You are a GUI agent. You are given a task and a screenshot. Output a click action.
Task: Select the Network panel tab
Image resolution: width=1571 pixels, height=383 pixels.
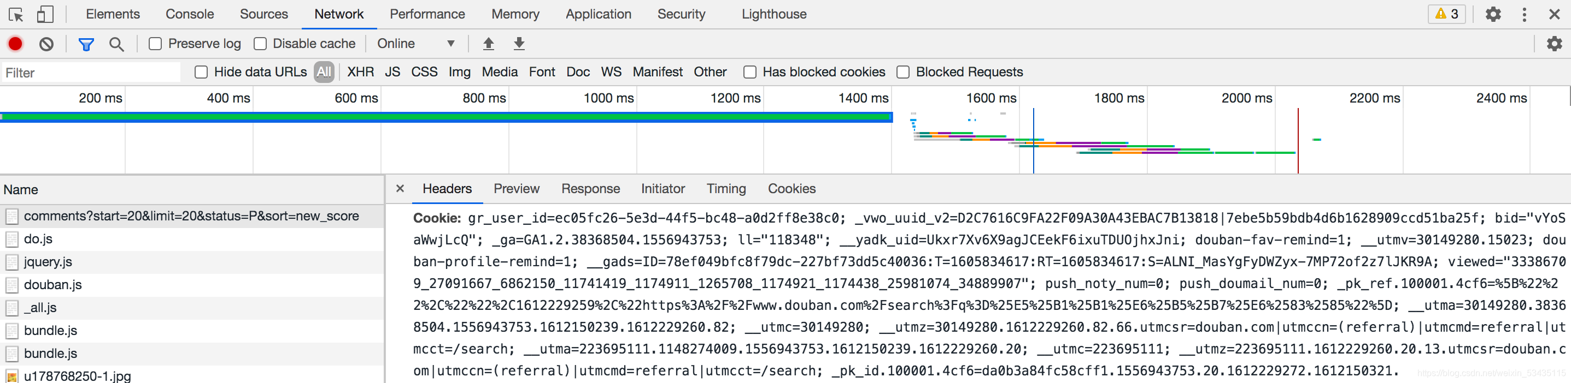pyautogui.click(x=339, y=14)
